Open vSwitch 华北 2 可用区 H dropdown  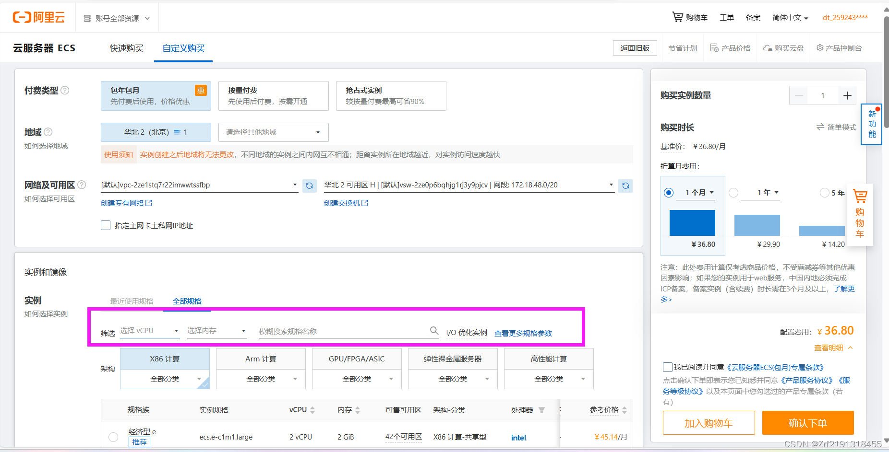click(x=469, y=185)
